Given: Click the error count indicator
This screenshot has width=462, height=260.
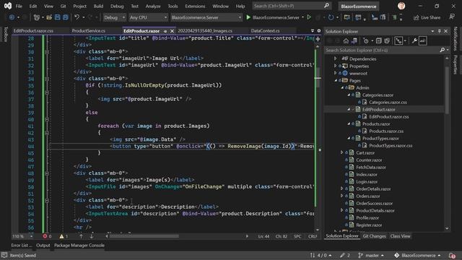Looking at the screenshot, I should click(x=47, y=236).
